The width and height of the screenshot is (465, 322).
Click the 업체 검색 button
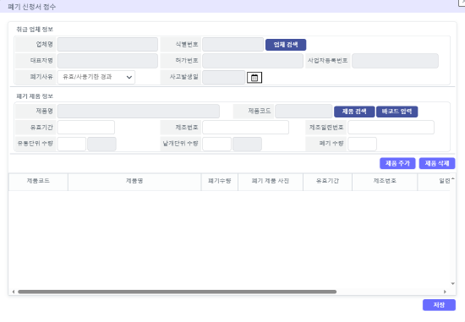(286, 45)
